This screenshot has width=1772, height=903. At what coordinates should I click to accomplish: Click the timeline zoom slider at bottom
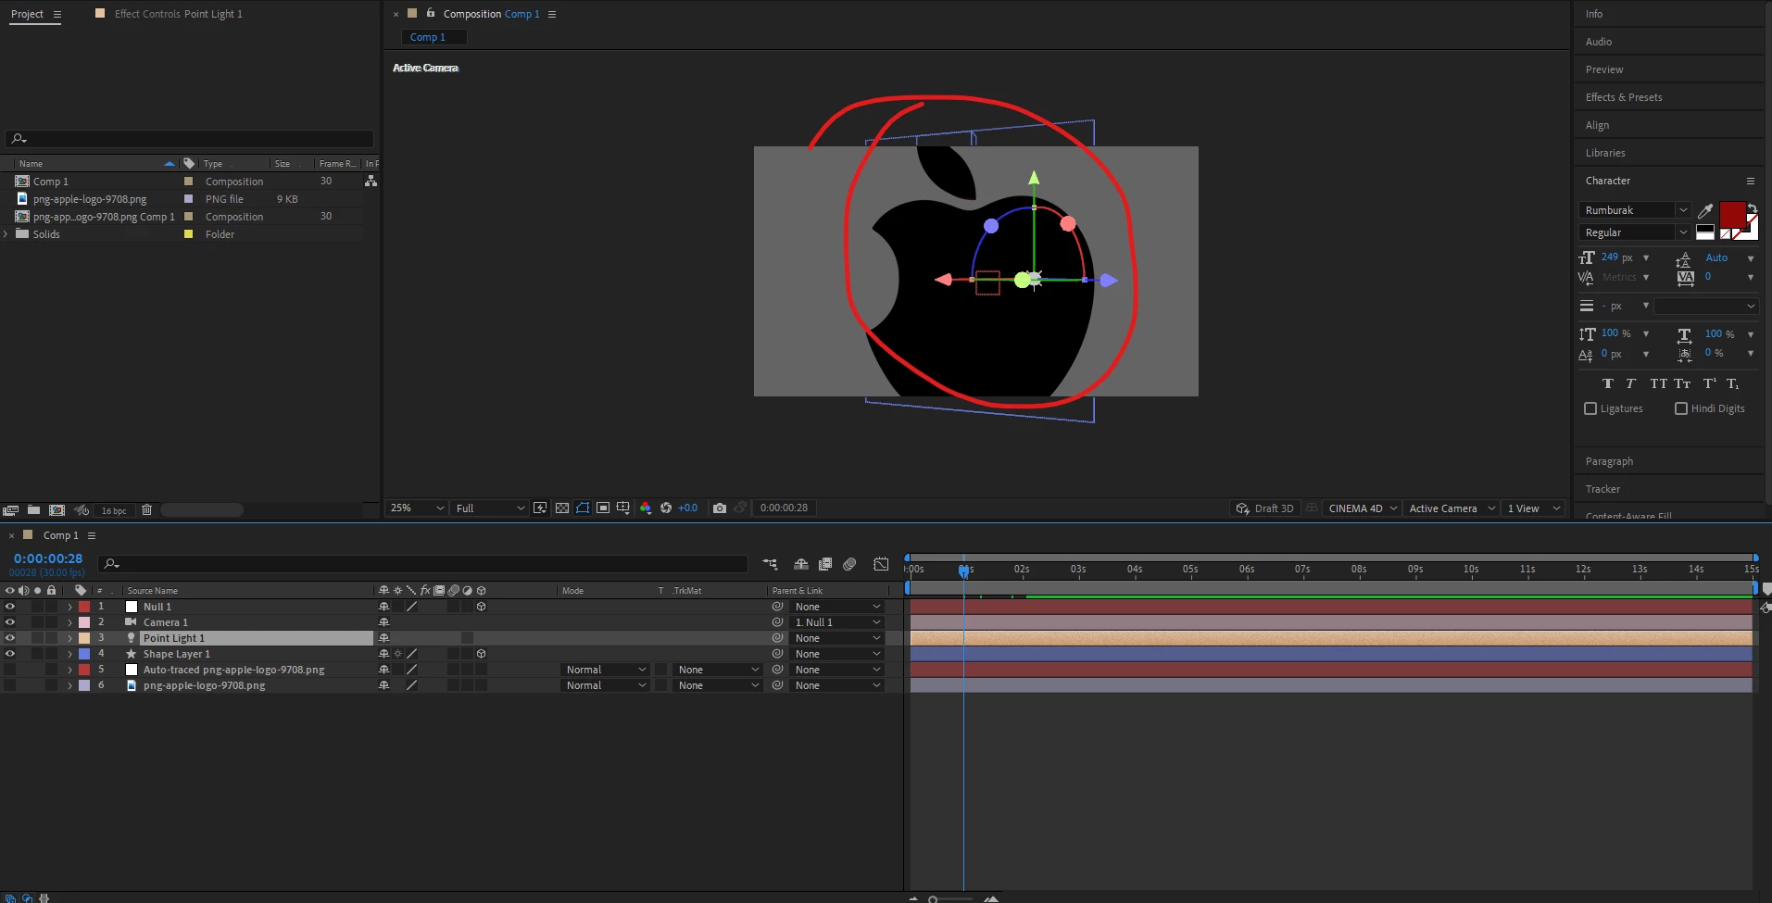(x=952, y=898)
